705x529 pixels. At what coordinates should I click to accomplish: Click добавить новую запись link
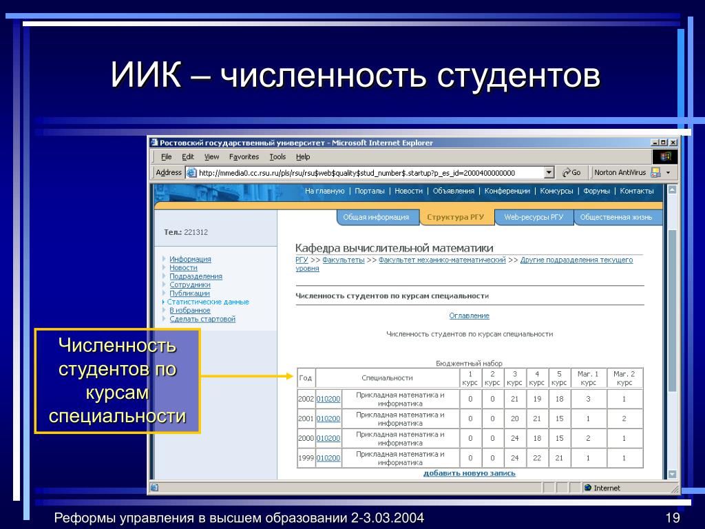tap(470, 473)
